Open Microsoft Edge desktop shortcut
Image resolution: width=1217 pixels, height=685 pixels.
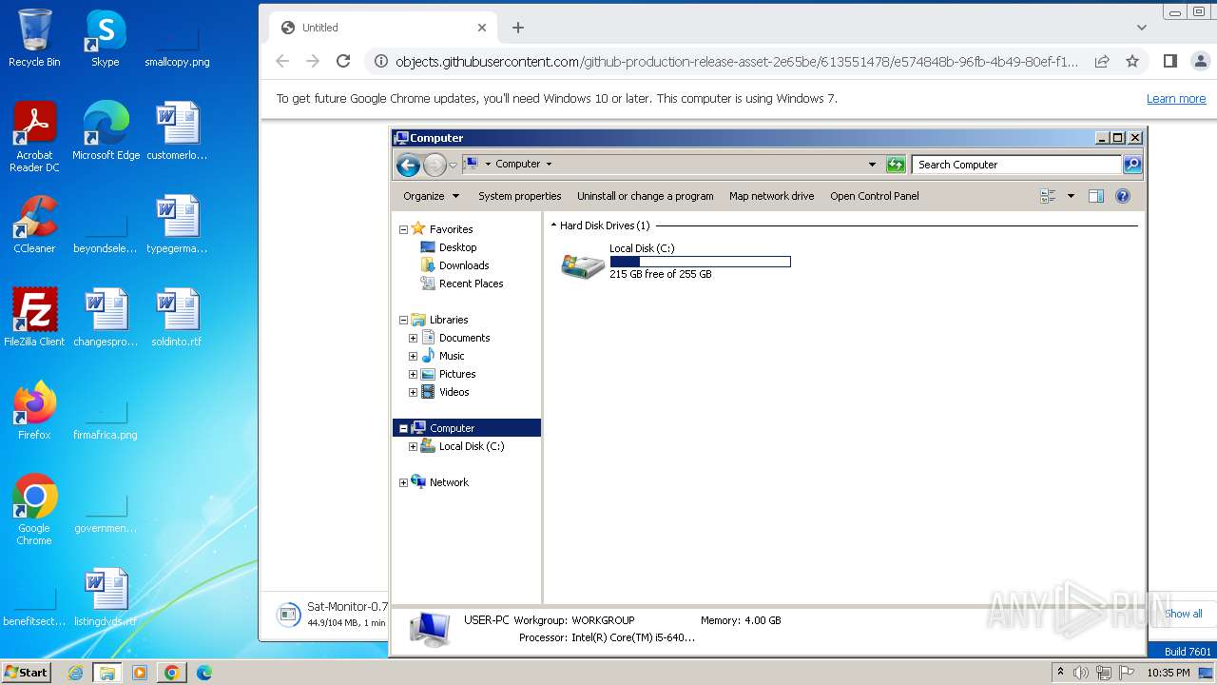[106, 131]
